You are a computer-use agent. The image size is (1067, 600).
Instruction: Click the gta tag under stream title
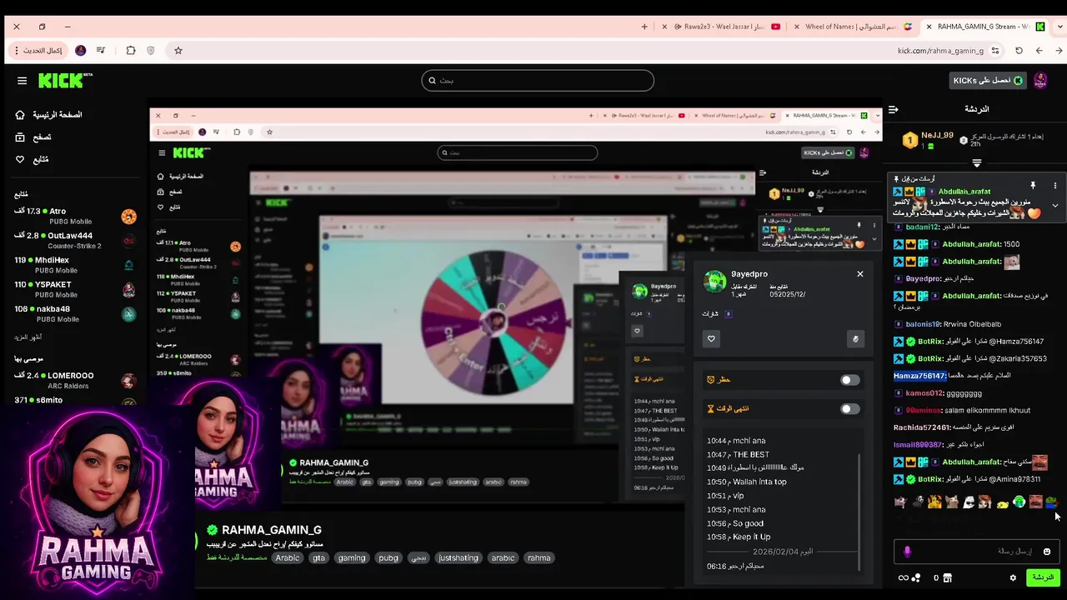(x=318, y=558)
